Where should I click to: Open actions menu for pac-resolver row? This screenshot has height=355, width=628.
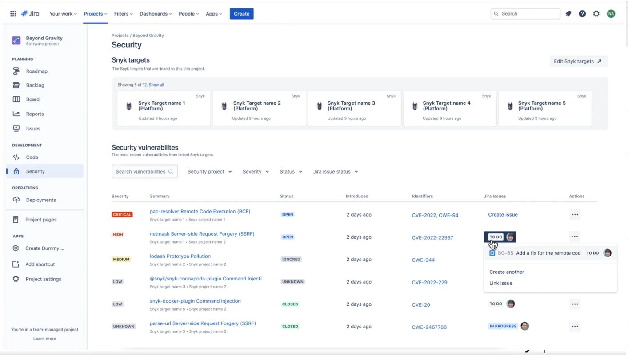575,215
